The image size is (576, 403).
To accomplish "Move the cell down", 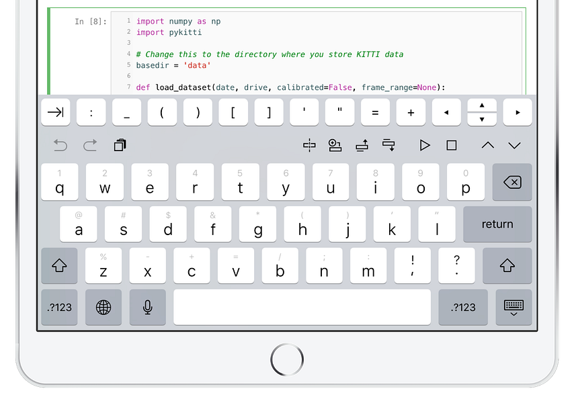I will click(388, 145).
